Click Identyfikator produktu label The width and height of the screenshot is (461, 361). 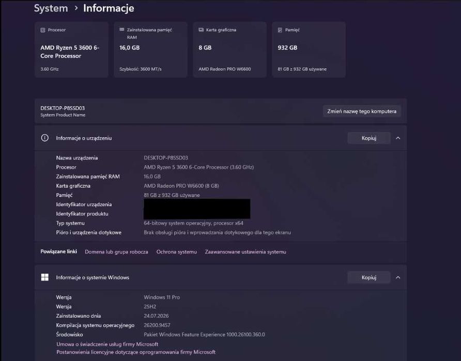click(x=82, y=214)
